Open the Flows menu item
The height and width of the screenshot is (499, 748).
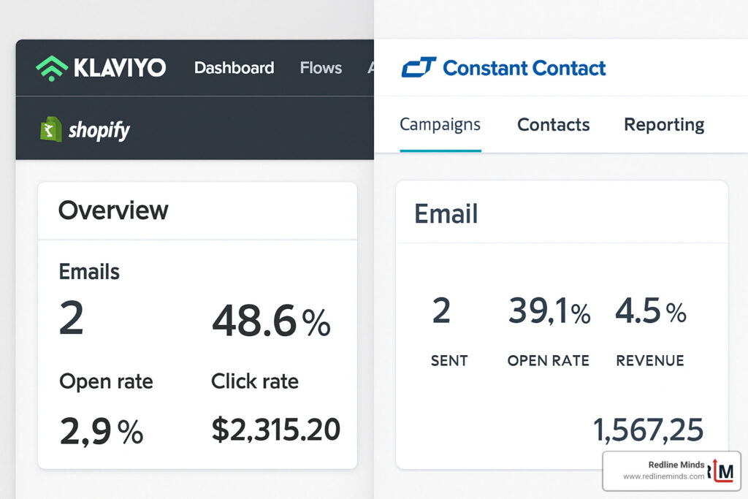320,67
